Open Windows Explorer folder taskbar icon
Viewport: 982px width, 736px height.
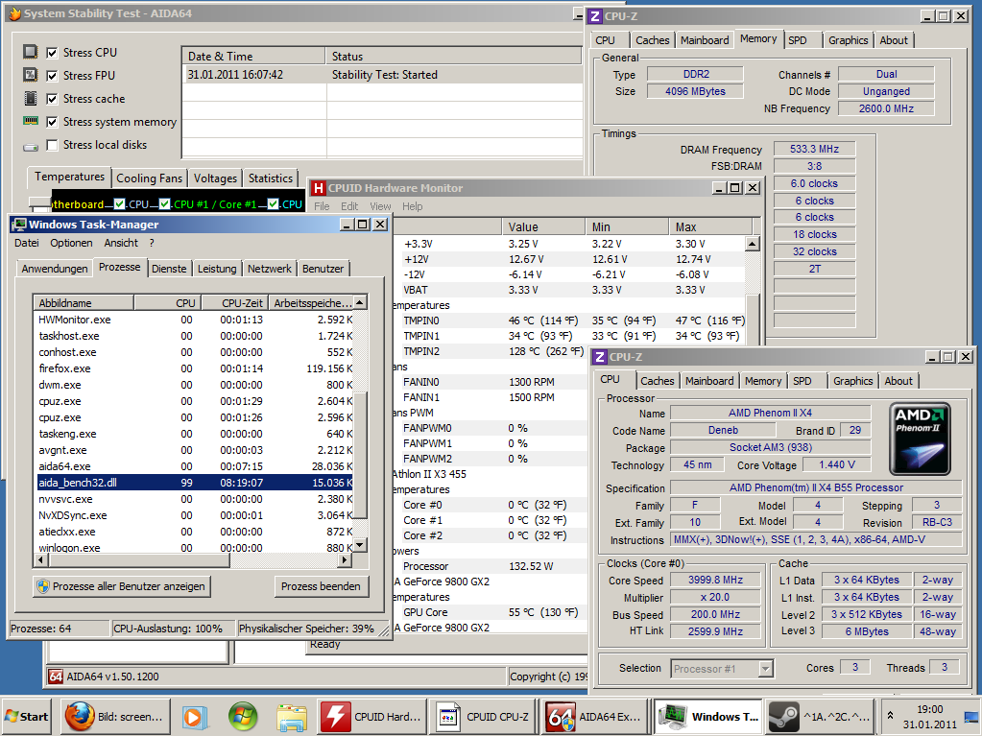coord(291,717)
